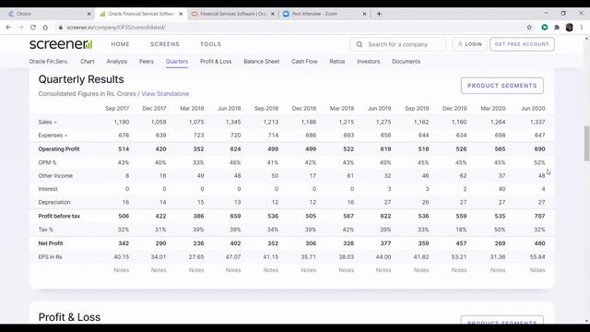
Task: Open the green circle extension icon
Action: 545,27
